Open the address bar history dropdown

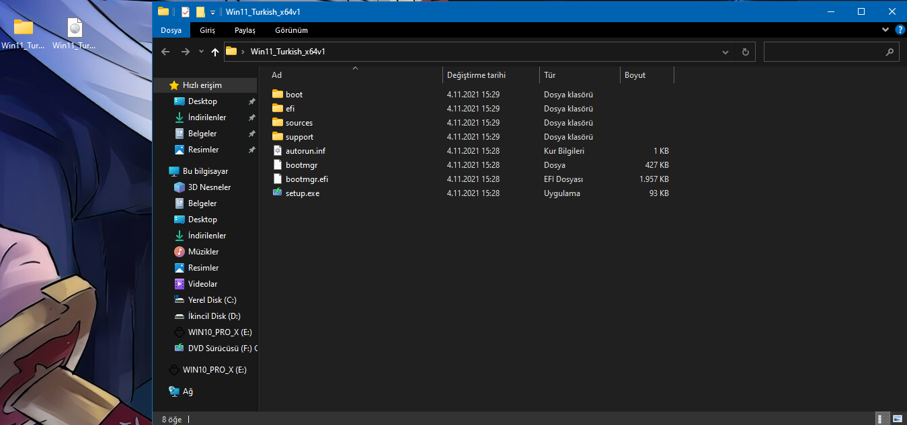725,52
